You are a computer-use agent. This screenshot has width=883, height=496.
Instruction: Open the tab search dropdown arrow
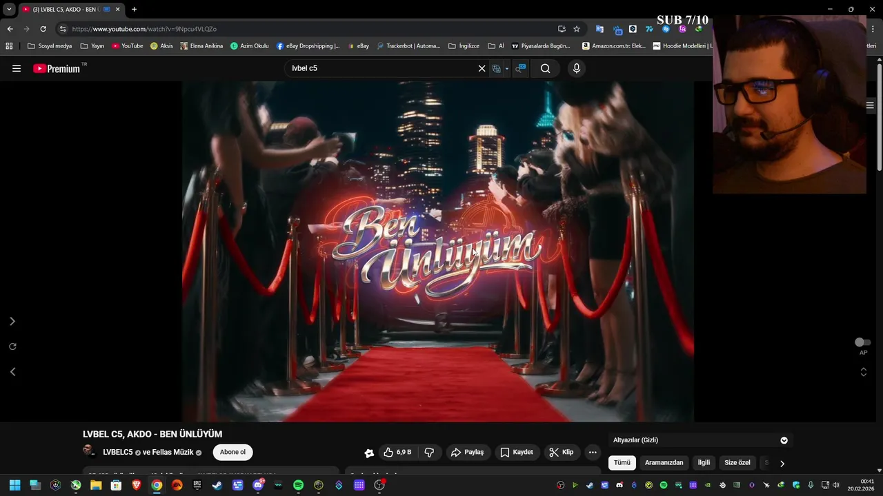point(9,9)
